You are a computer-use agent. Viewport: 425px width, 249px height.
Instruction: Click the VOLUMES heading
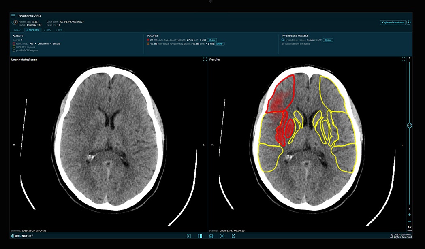pos(153,36)
